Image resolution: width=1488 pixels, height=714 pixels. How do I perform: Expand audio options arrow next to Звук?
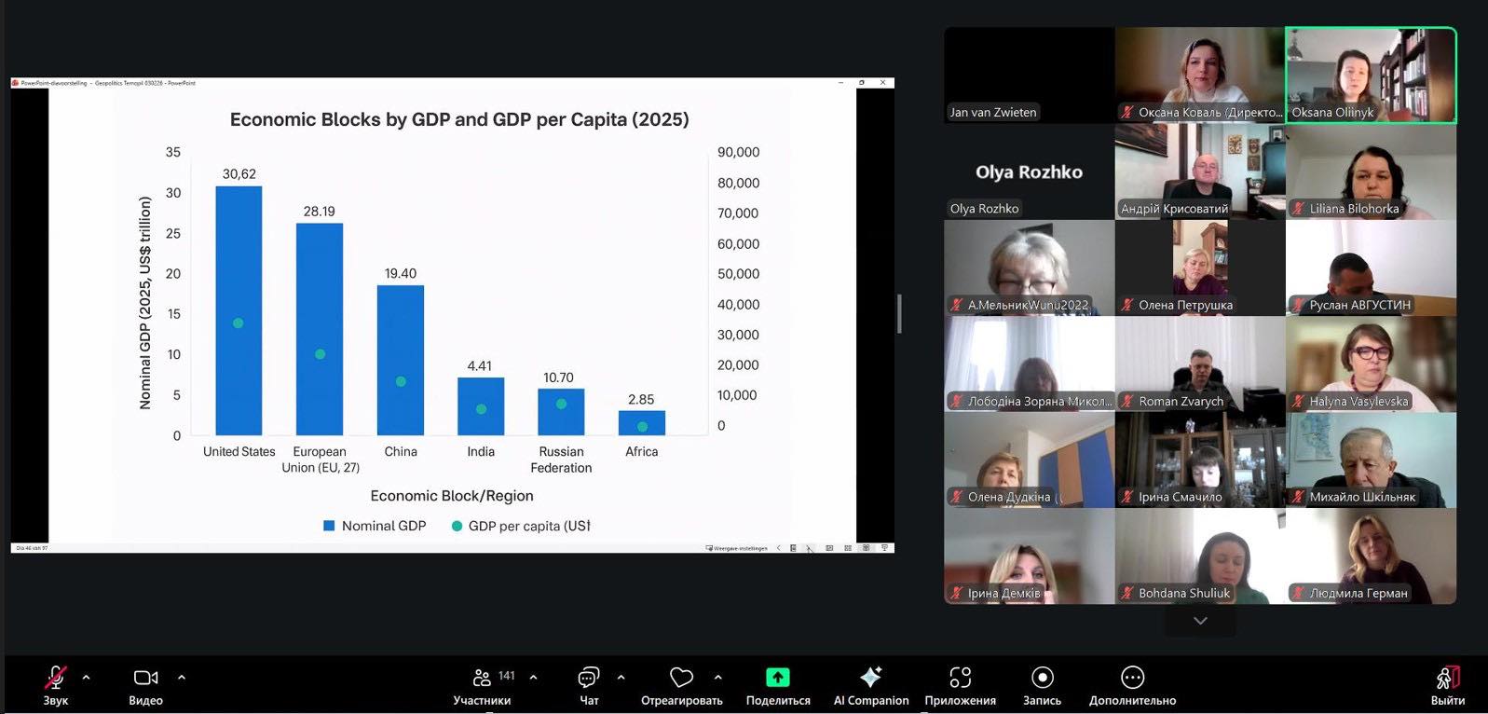click(87, 678)
